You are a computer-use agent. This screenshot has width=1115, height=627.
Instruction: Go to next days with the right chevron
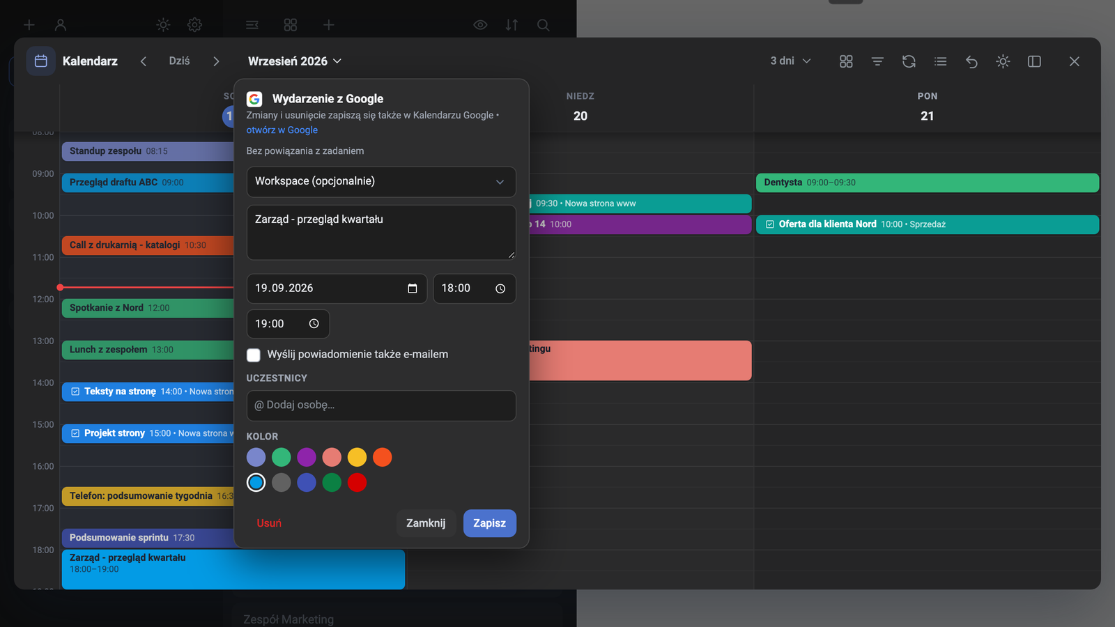coord(216,61)
